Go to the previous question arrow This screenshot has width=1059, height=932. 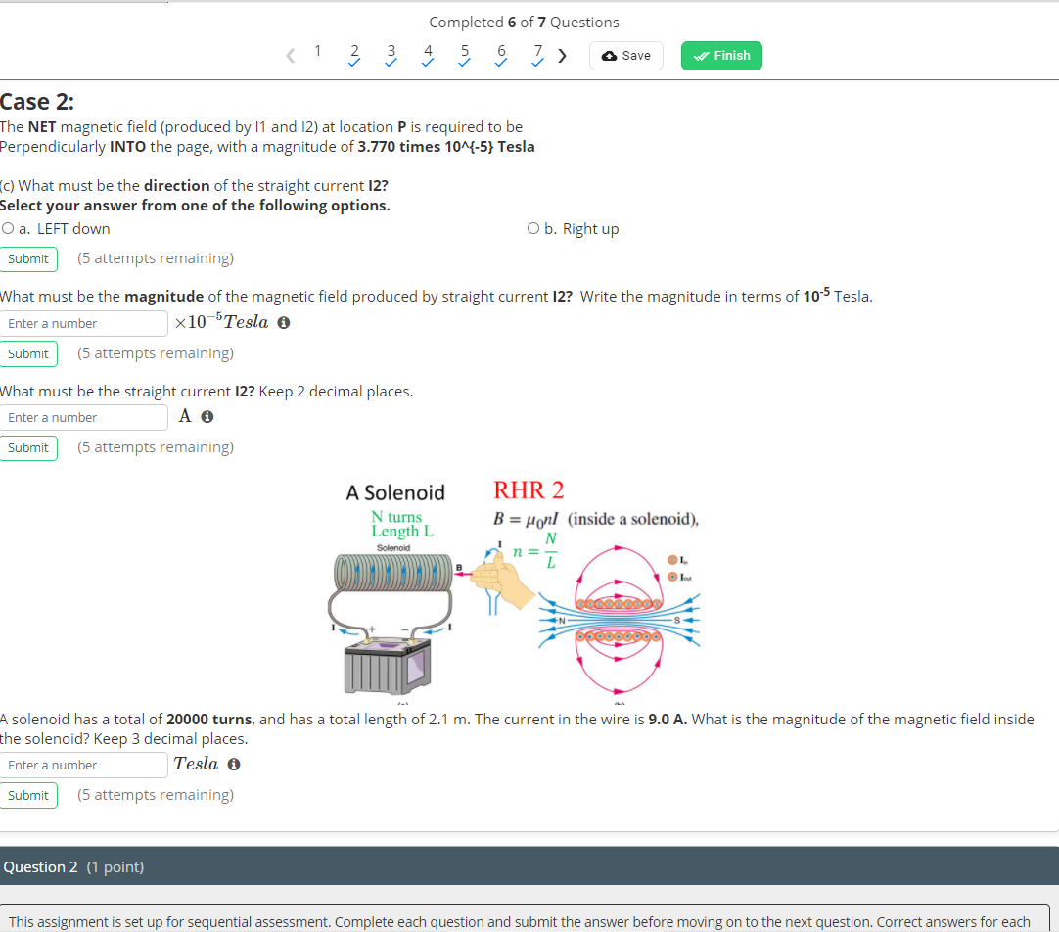(291, 56)
